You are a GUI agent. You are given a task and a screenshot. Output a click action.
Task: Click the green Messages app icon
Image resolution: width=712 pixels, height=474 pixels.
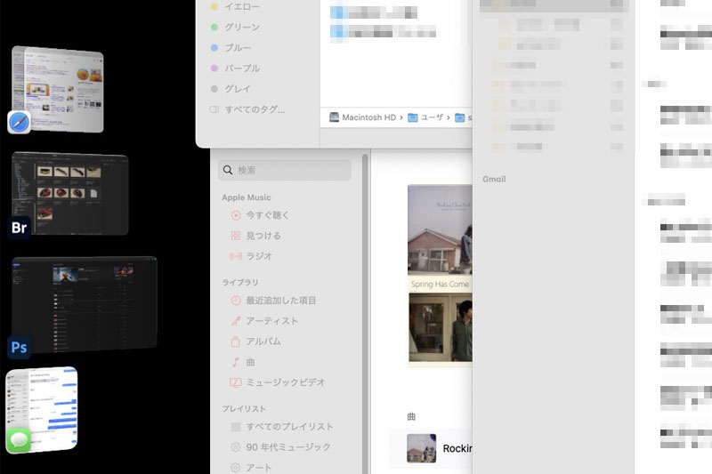19,440
